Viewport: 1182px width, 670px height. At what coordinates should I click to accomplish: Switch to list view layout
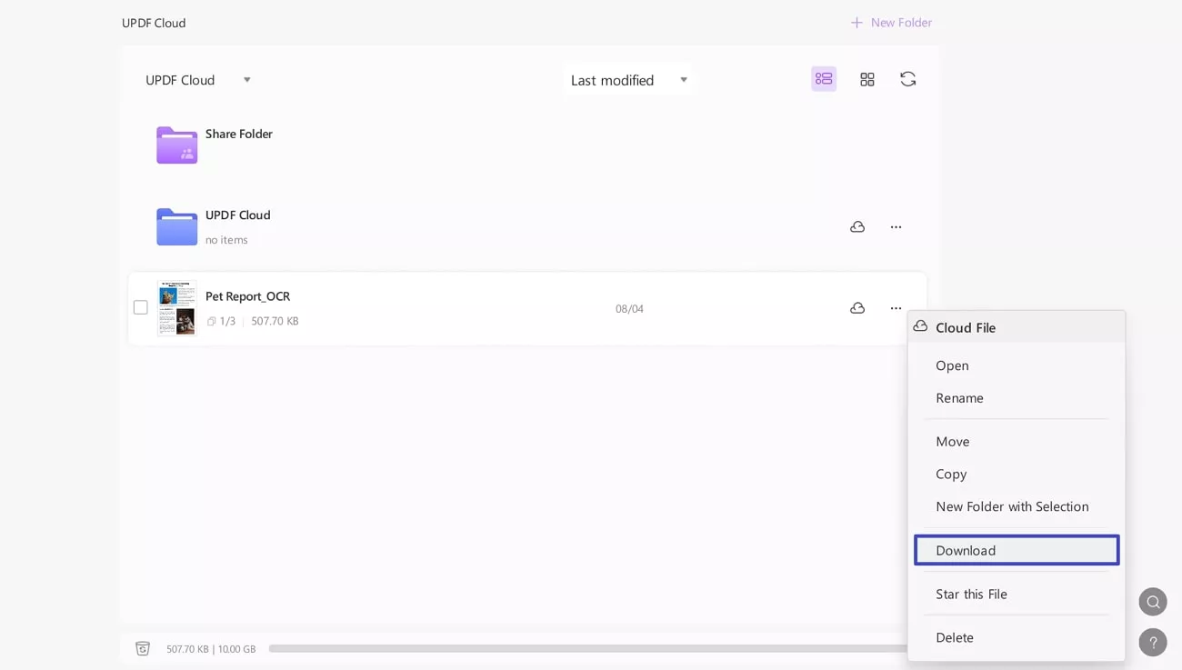[x=824, y=79]
